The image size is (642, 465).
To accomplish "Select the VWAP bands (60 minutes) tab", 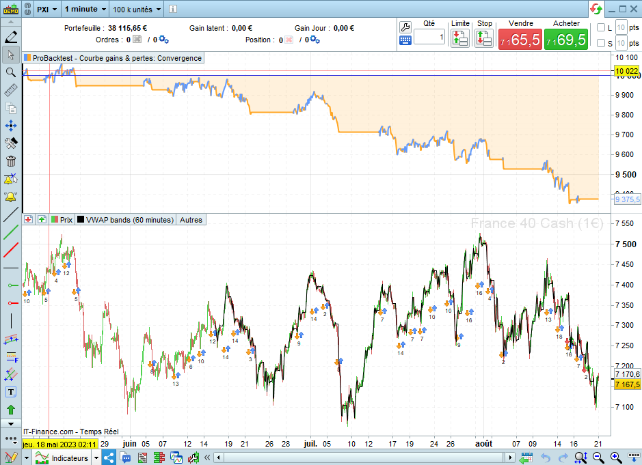I will (126, 220).
